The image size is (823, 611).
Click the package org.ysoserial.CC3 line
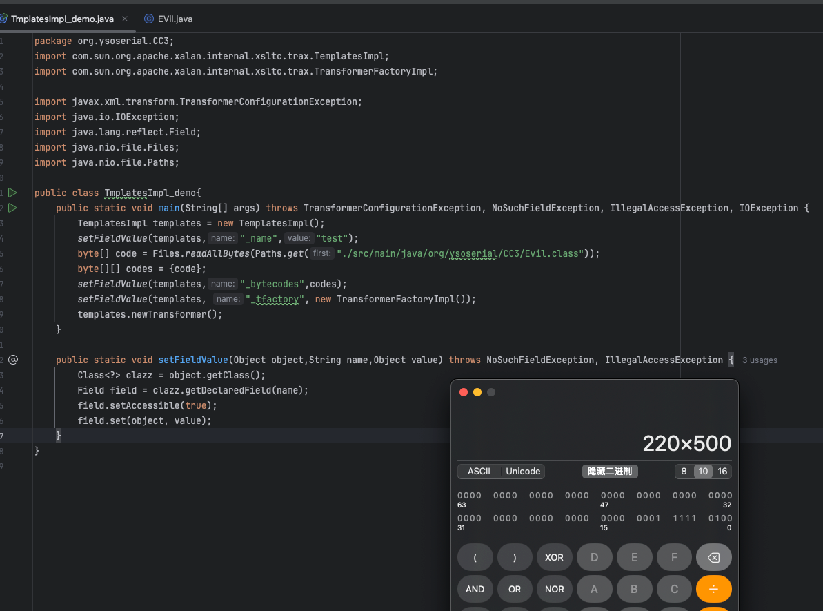click(104, 41)
